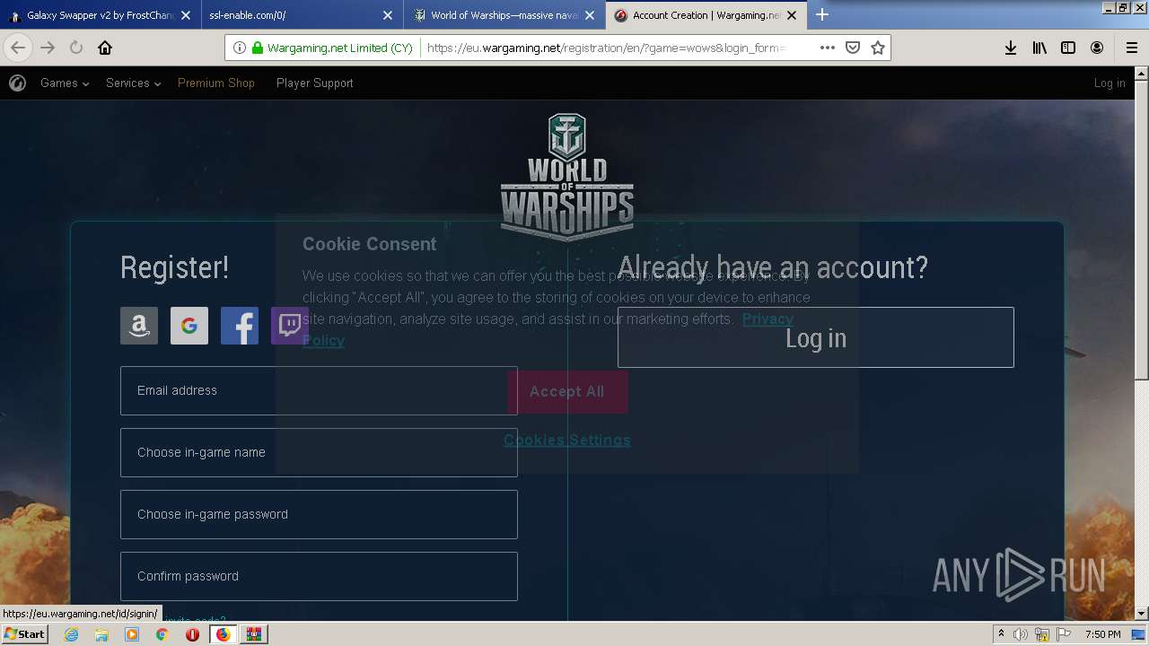Select the Account Creation tab
Image resolution: width=1149 pixels, height=646 pixels.
(706, 15)
